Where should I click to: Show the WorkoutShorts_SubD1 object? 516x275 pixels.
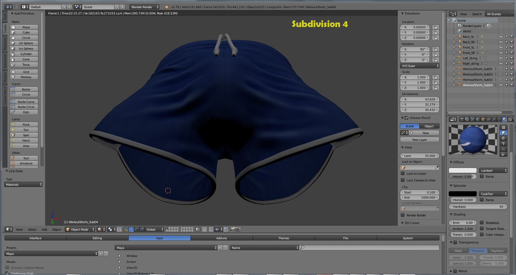pyautogui.click(x=501, y=69)
